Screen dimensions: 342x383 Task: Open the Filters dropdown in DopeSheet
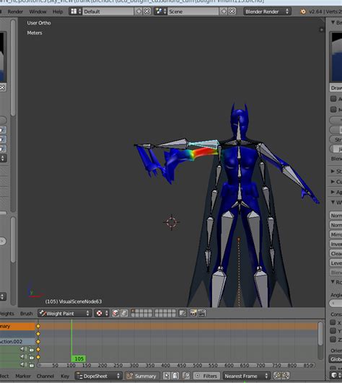206,376
